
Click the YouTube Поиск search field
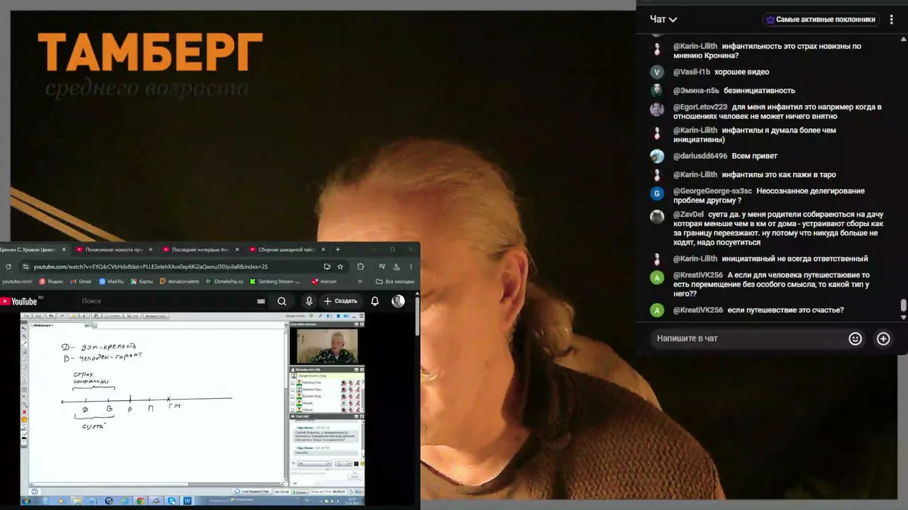(x=163, y=301)
